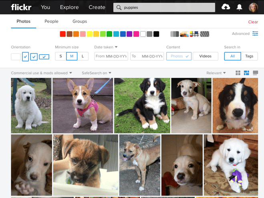Choose the pattern style filter icon
Image resolution: width=264 pixels, height=198 pixels.
205,34
